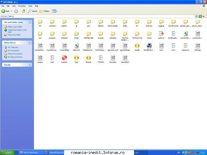Open the program folder
Screen dimensions: 207x155
tap(52, 35)
